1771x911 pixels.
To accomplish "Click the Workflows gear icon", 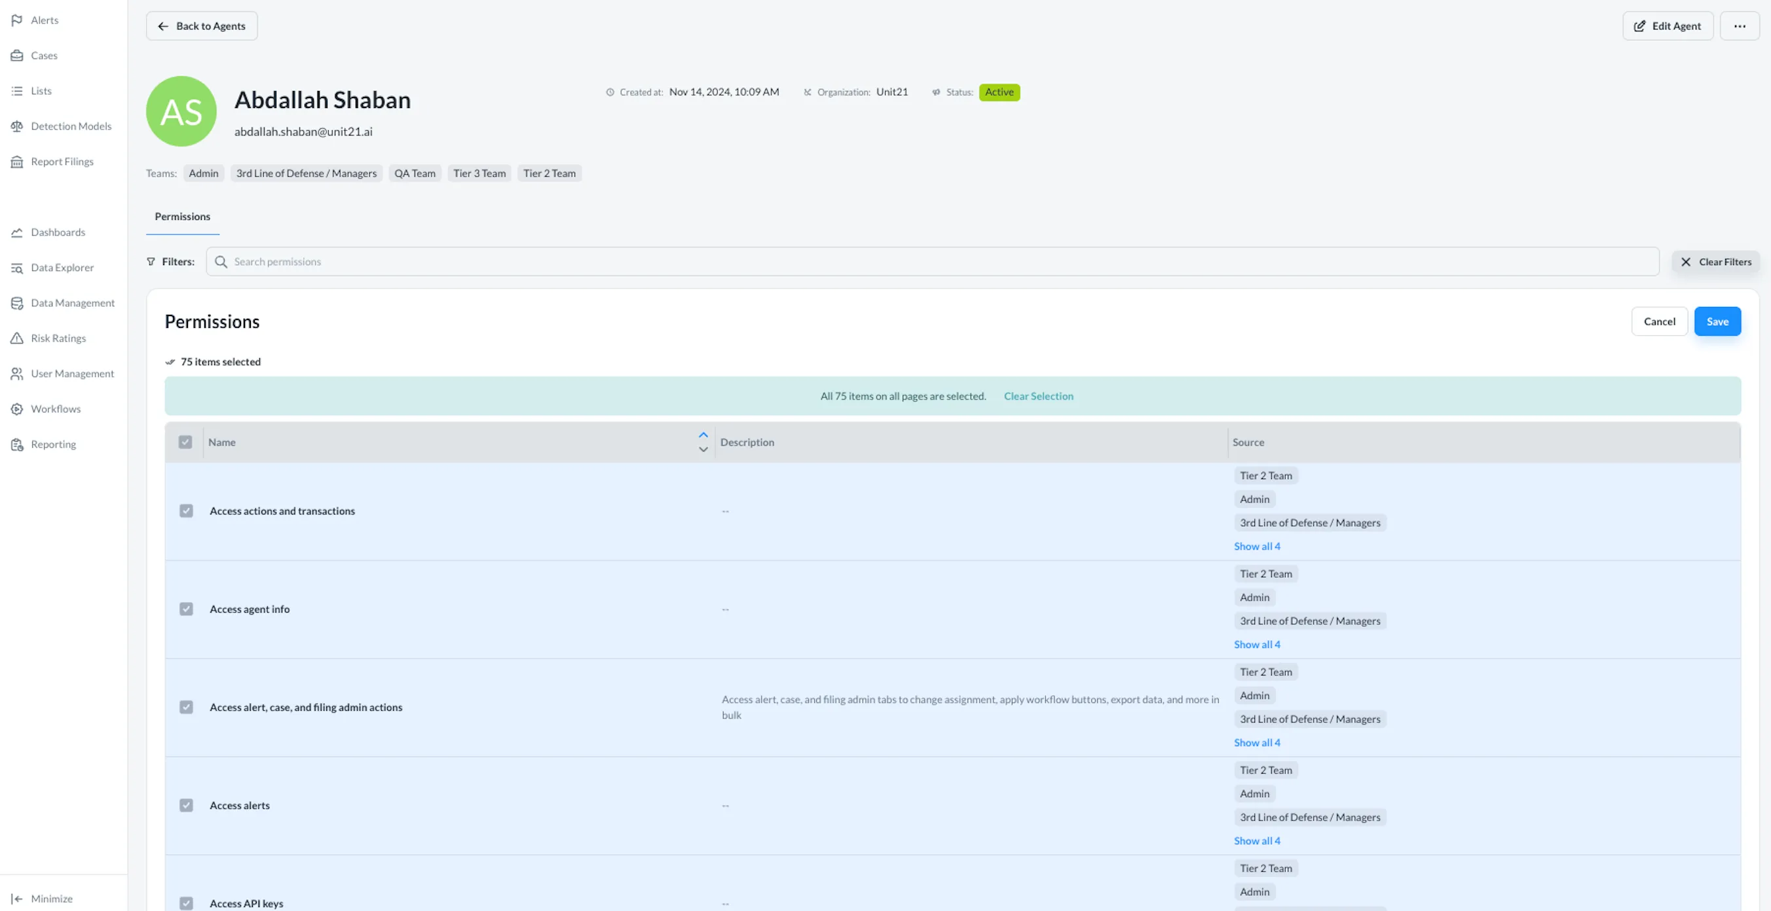I will (17, 409).
